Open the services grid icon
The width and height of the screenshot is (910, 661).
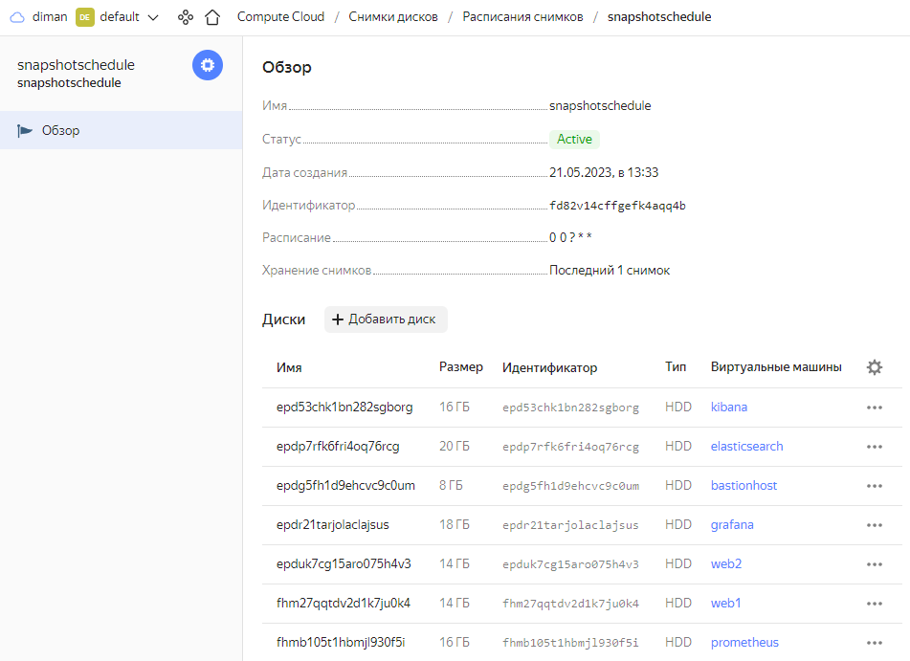point(186,16)
